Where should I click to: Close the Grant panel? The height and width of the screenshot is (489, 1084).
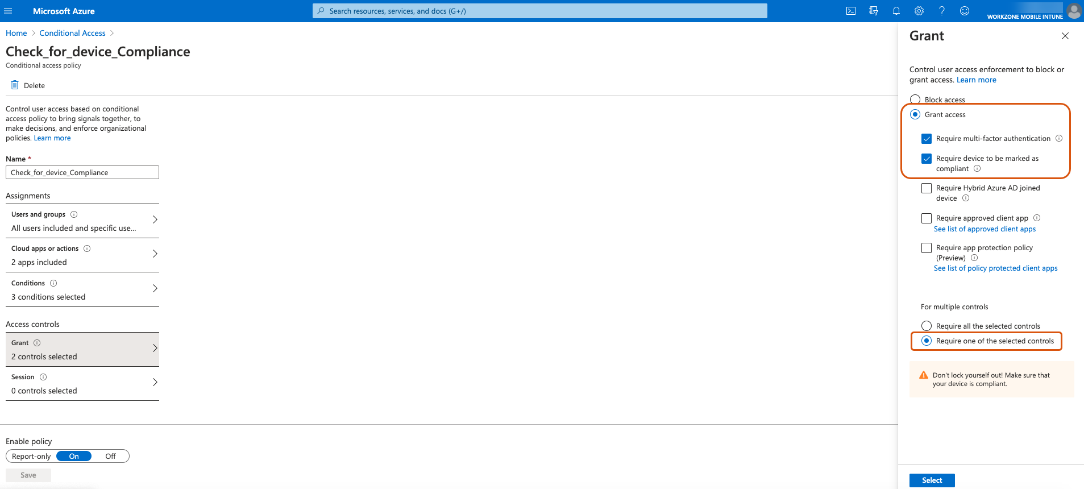(1065, 36)
